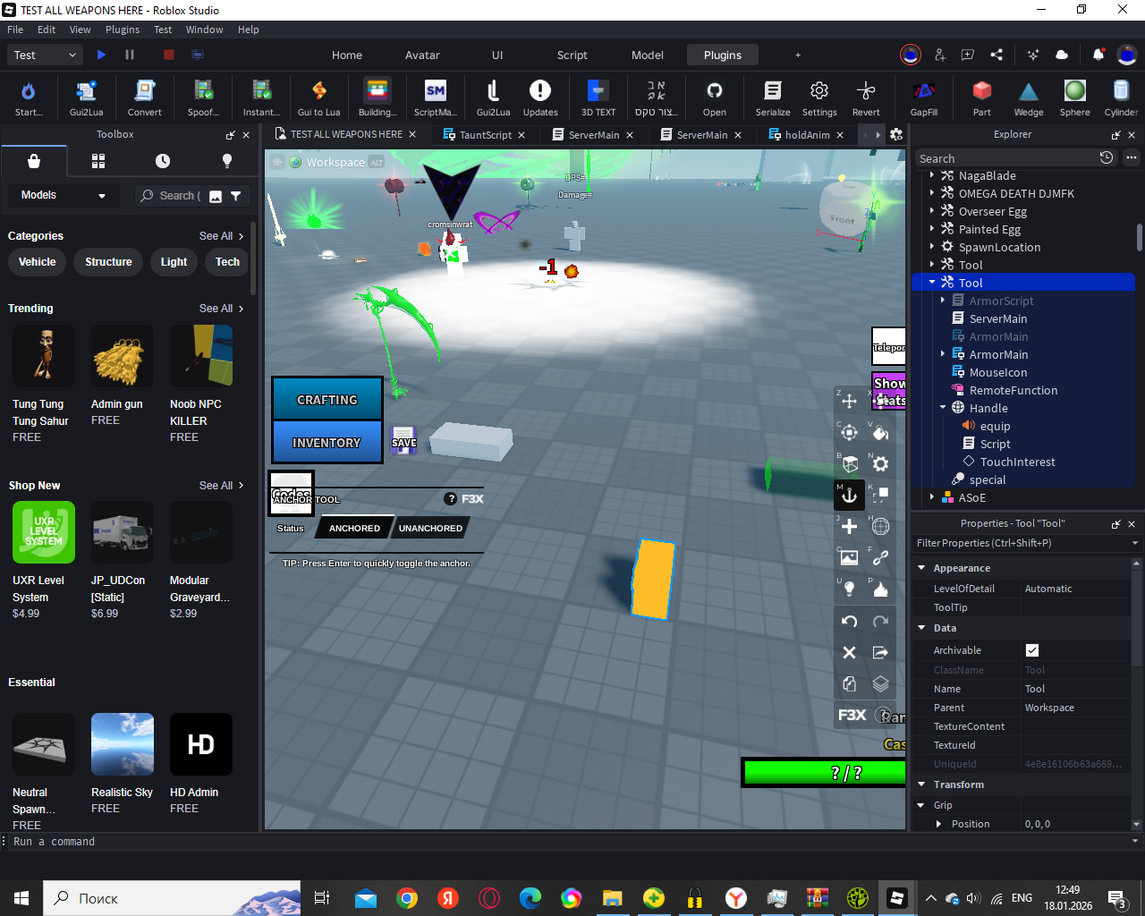Click the Updates plugin icon
The height and width of the screenshot is (916, 1145).
pyautogui.click(x=540, y=98)
